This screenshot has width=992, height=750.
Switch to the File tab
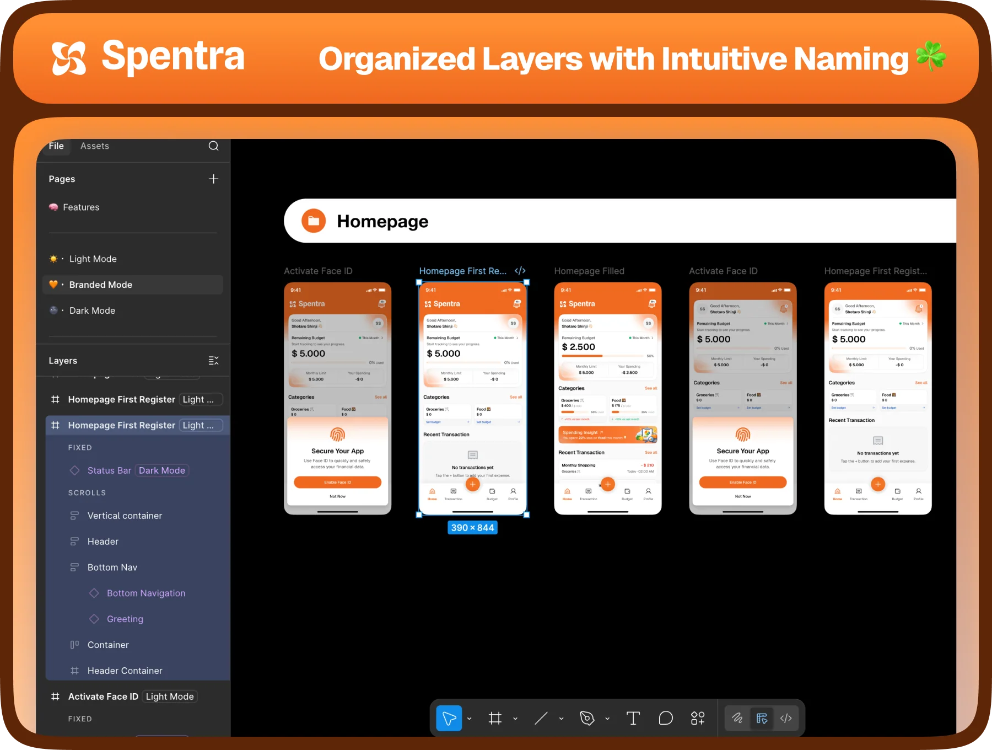56,146
